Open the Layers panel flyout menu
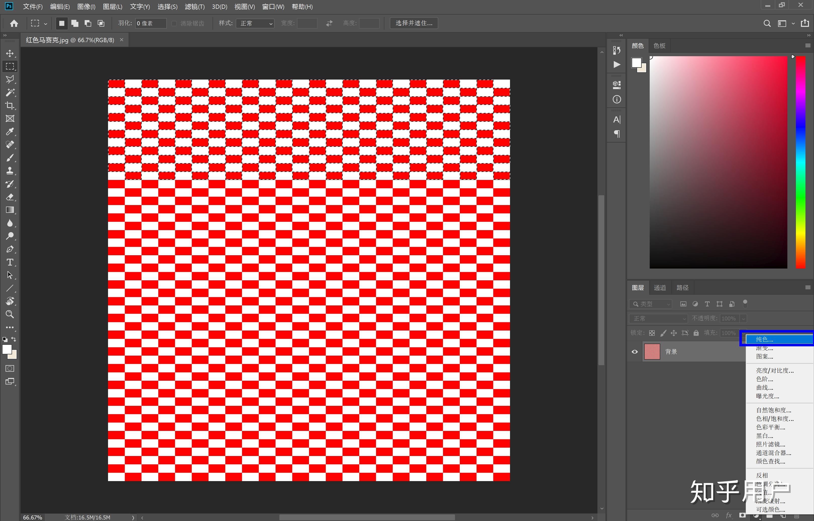The height and width of the screenshot is (521, 814). [x=807, y=287]
